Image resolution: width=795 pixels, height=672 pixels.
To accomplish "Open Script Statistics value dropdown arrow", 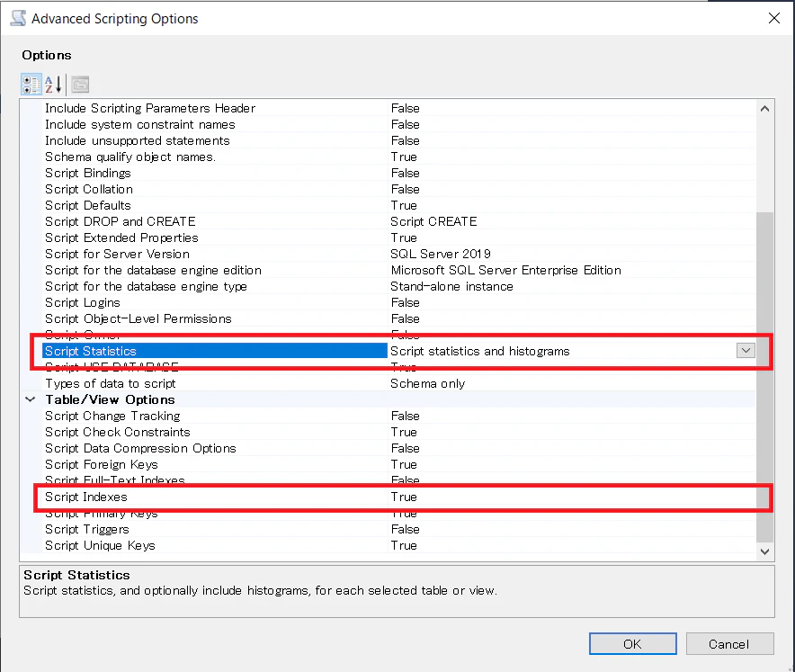I will coord(746,351).
